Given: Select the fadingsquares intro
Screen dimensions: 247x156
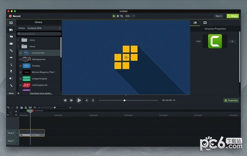Looking at the screenshot, I should pyautogui.click(x=40, y=60).
